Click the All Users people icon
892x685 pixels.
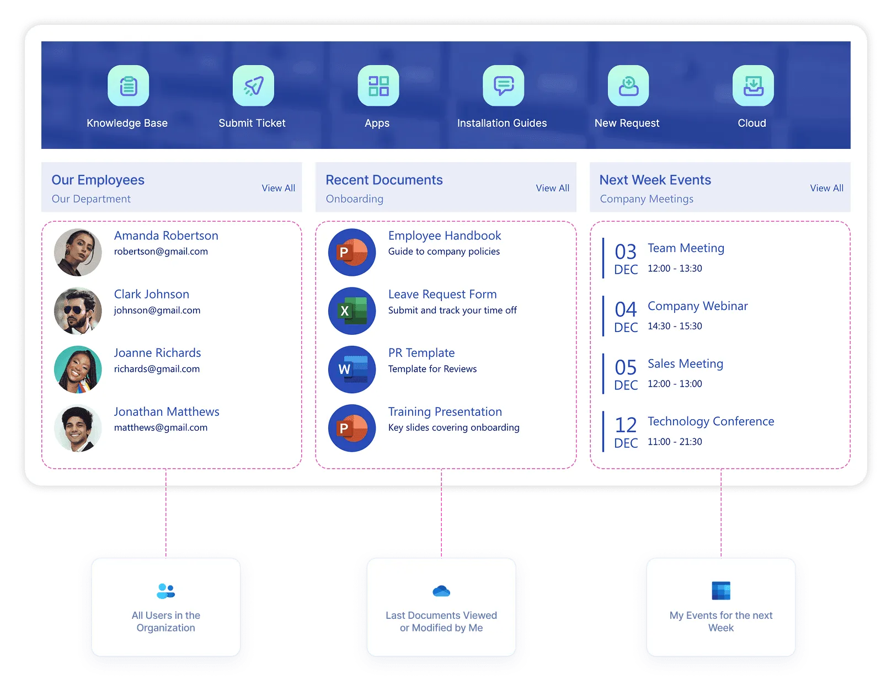click(x=165, y=591)
